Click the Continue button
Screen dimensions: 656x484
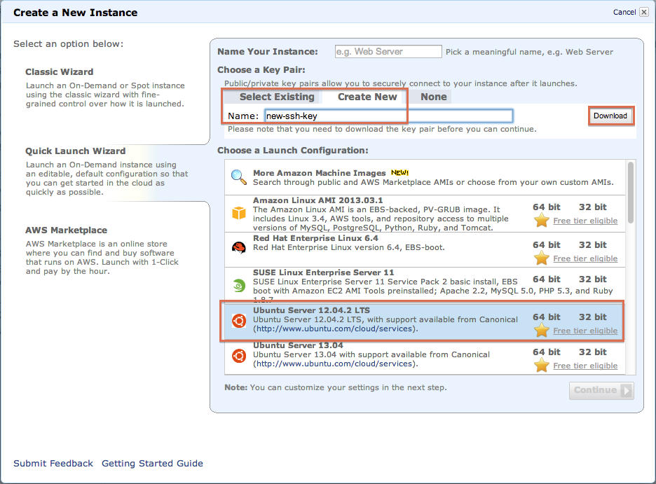click(601, 390)
